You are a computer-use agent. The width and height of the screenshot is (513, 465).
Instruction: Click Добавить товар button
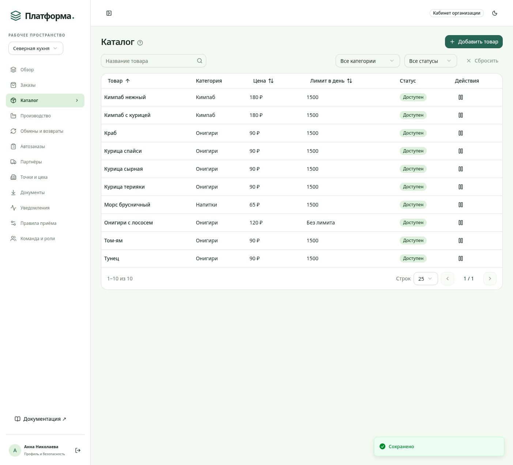pos(474,42)
